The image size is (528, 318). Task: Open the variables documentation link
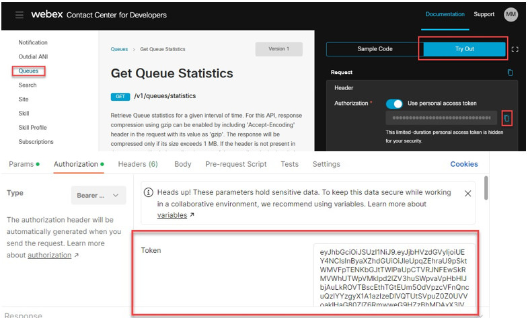point(172,215)
